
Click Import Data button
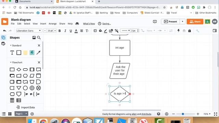coord(25,107)
